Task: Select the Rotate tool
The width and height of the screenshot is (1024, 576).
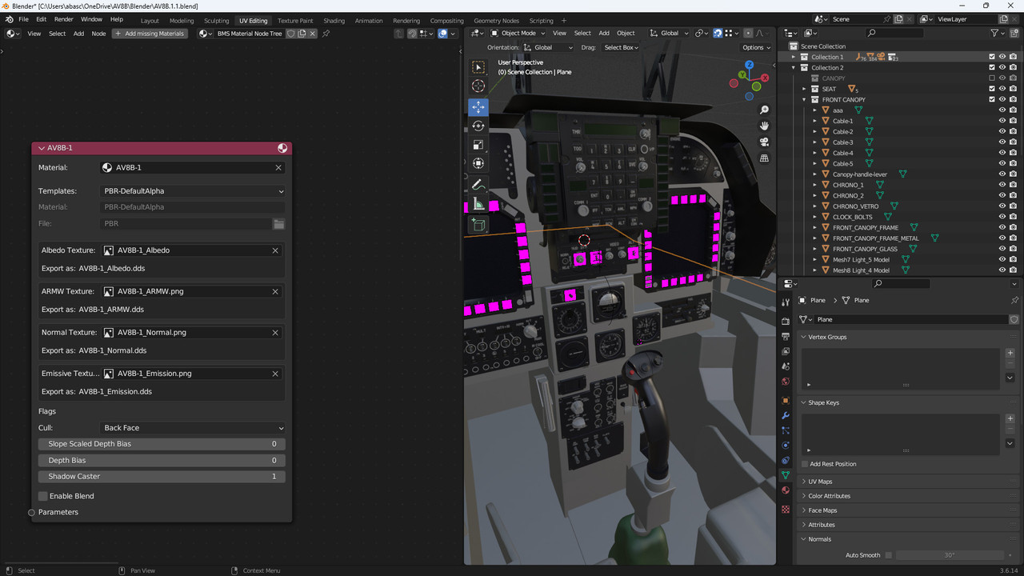Action: [478, 126]
